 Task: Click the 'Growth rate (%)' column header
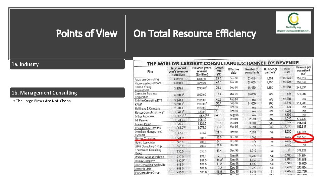point(219,71)
